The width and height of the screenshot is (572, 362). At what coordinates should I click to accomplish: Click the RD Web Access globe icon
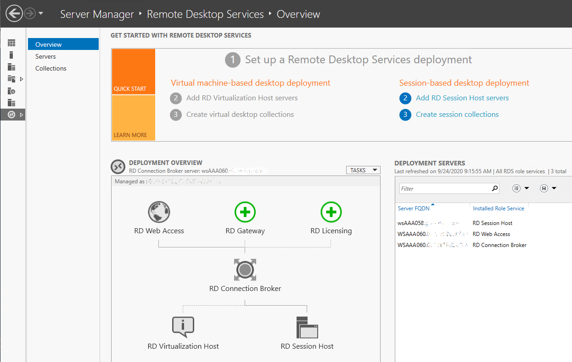[159, 212]
